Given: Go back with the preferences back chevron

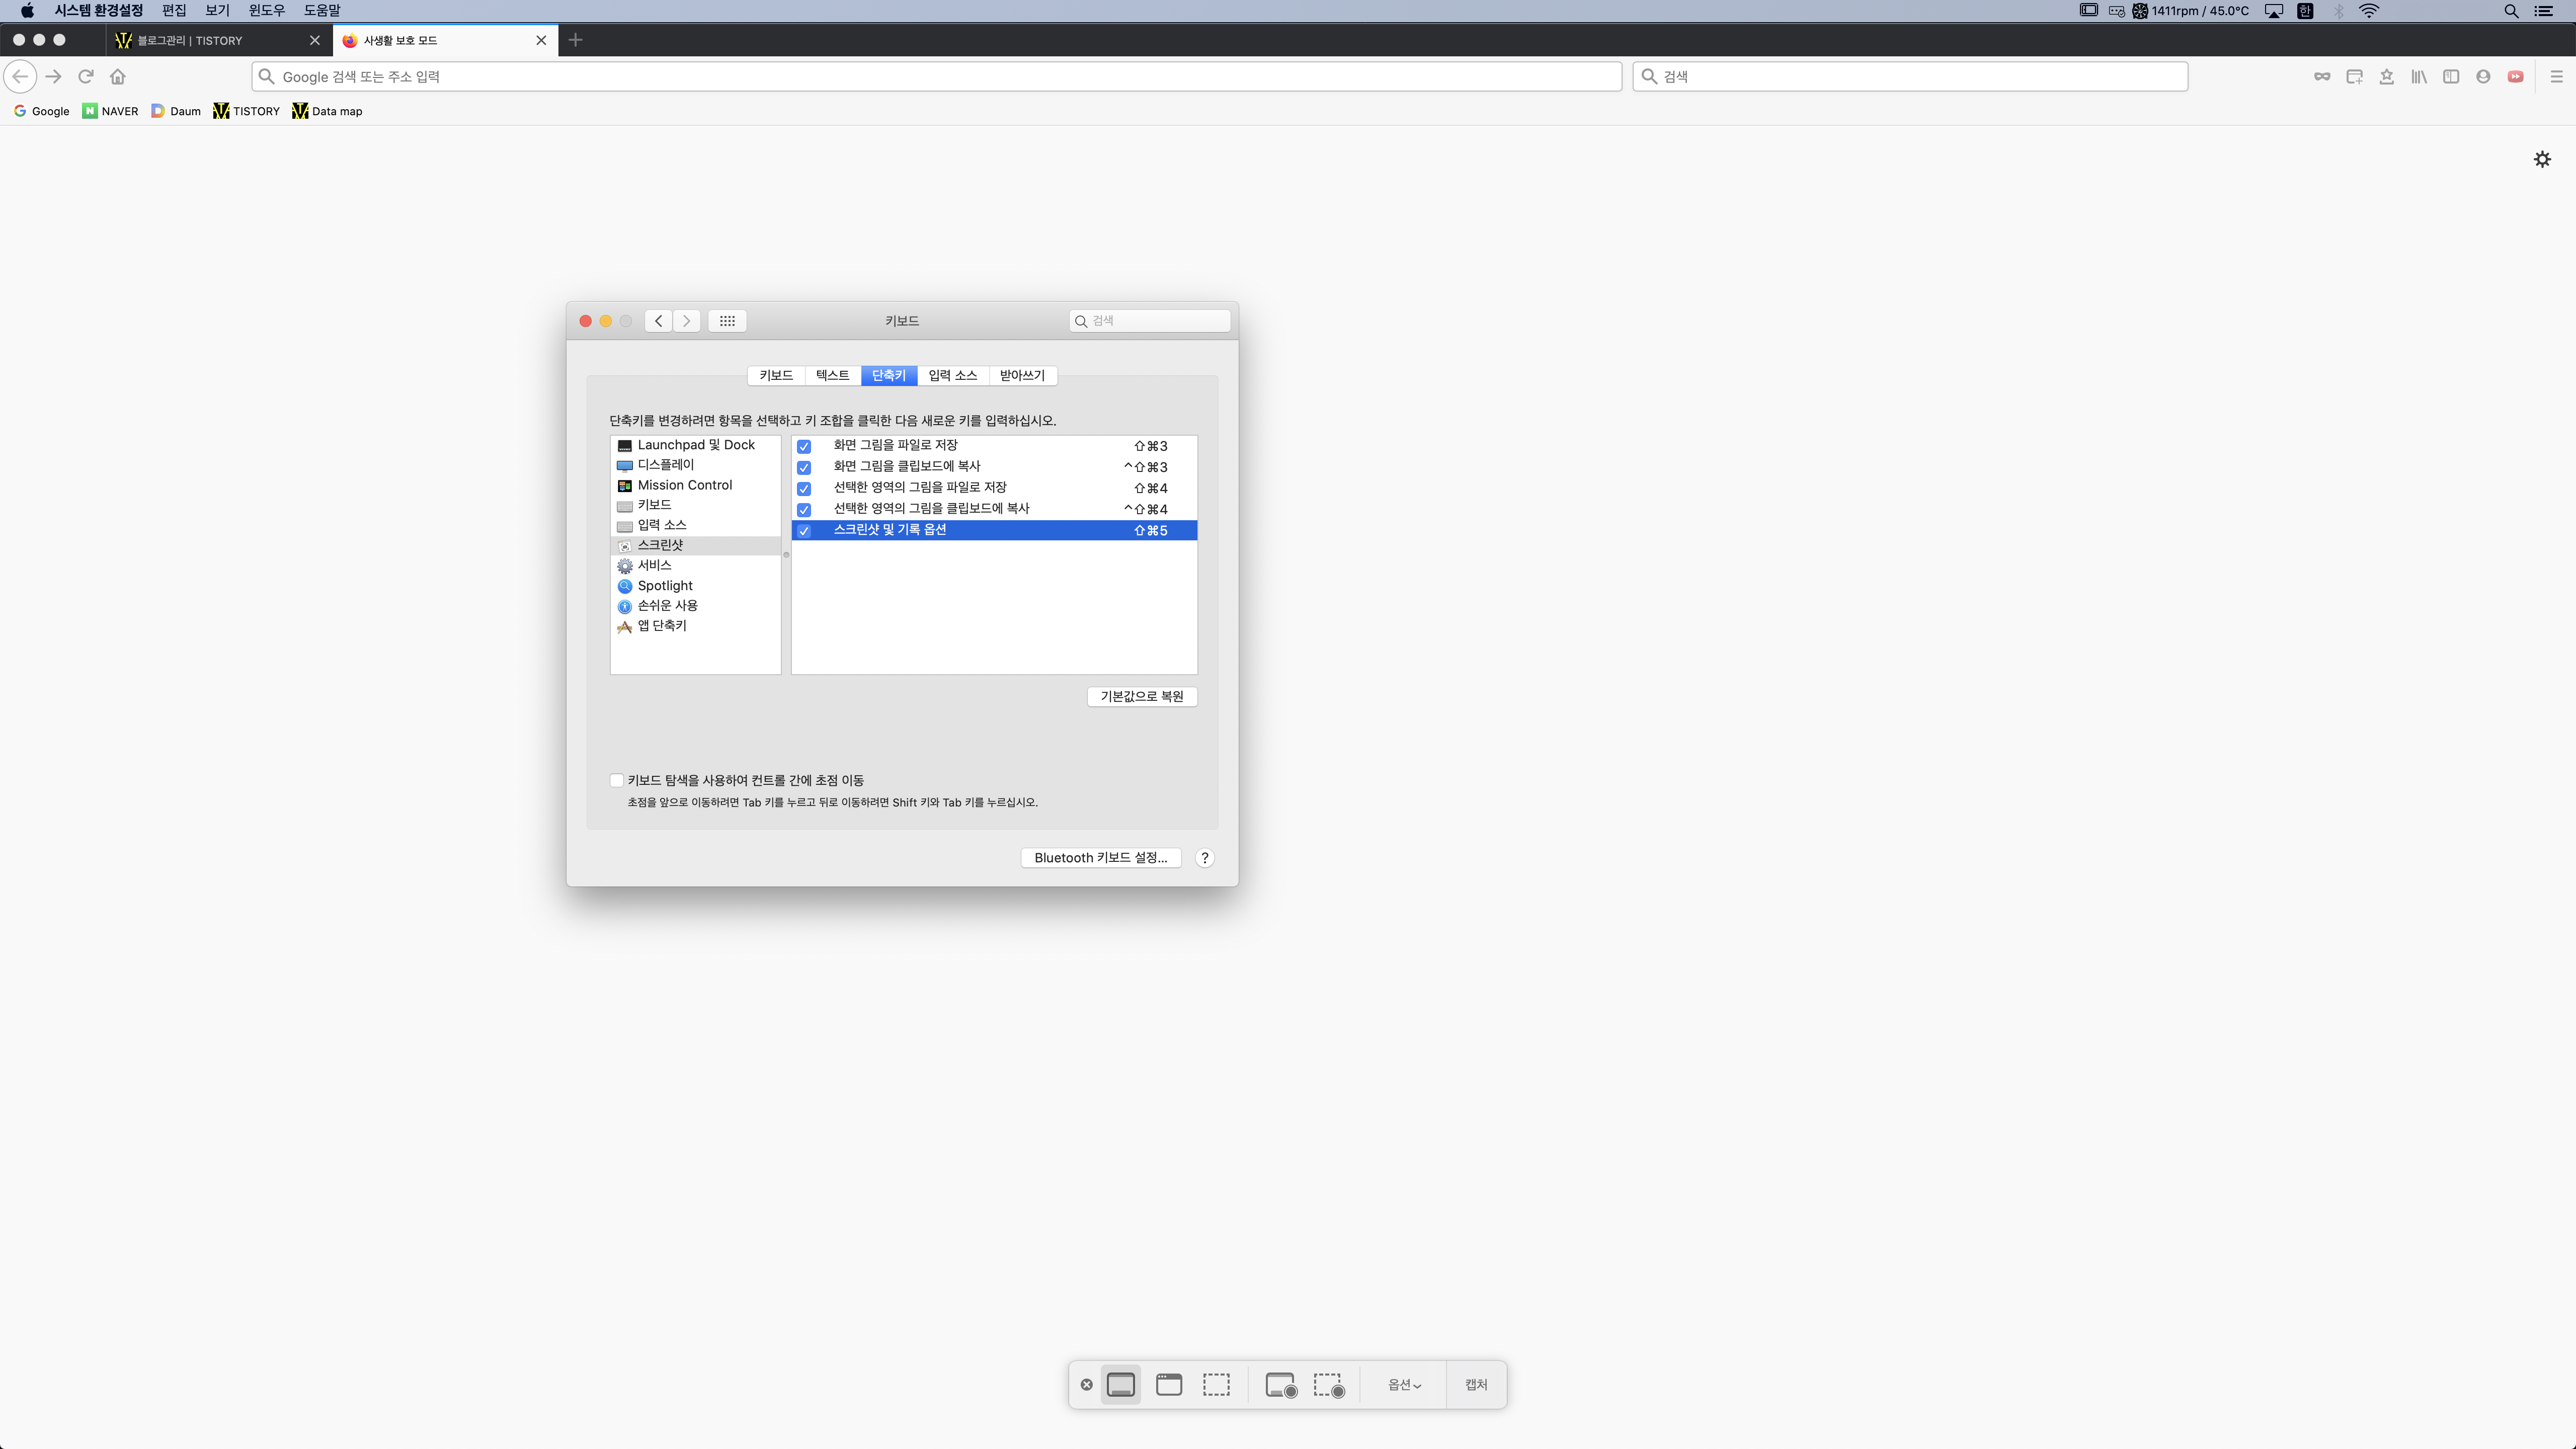Looking at the screenshot, I should [x=658, y=321].
